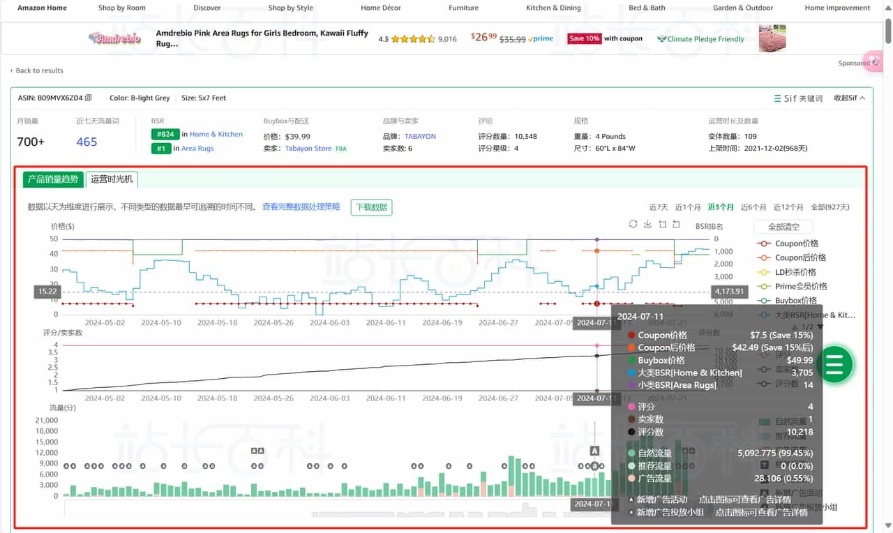Select the 近7天 time range

point(659,207)
